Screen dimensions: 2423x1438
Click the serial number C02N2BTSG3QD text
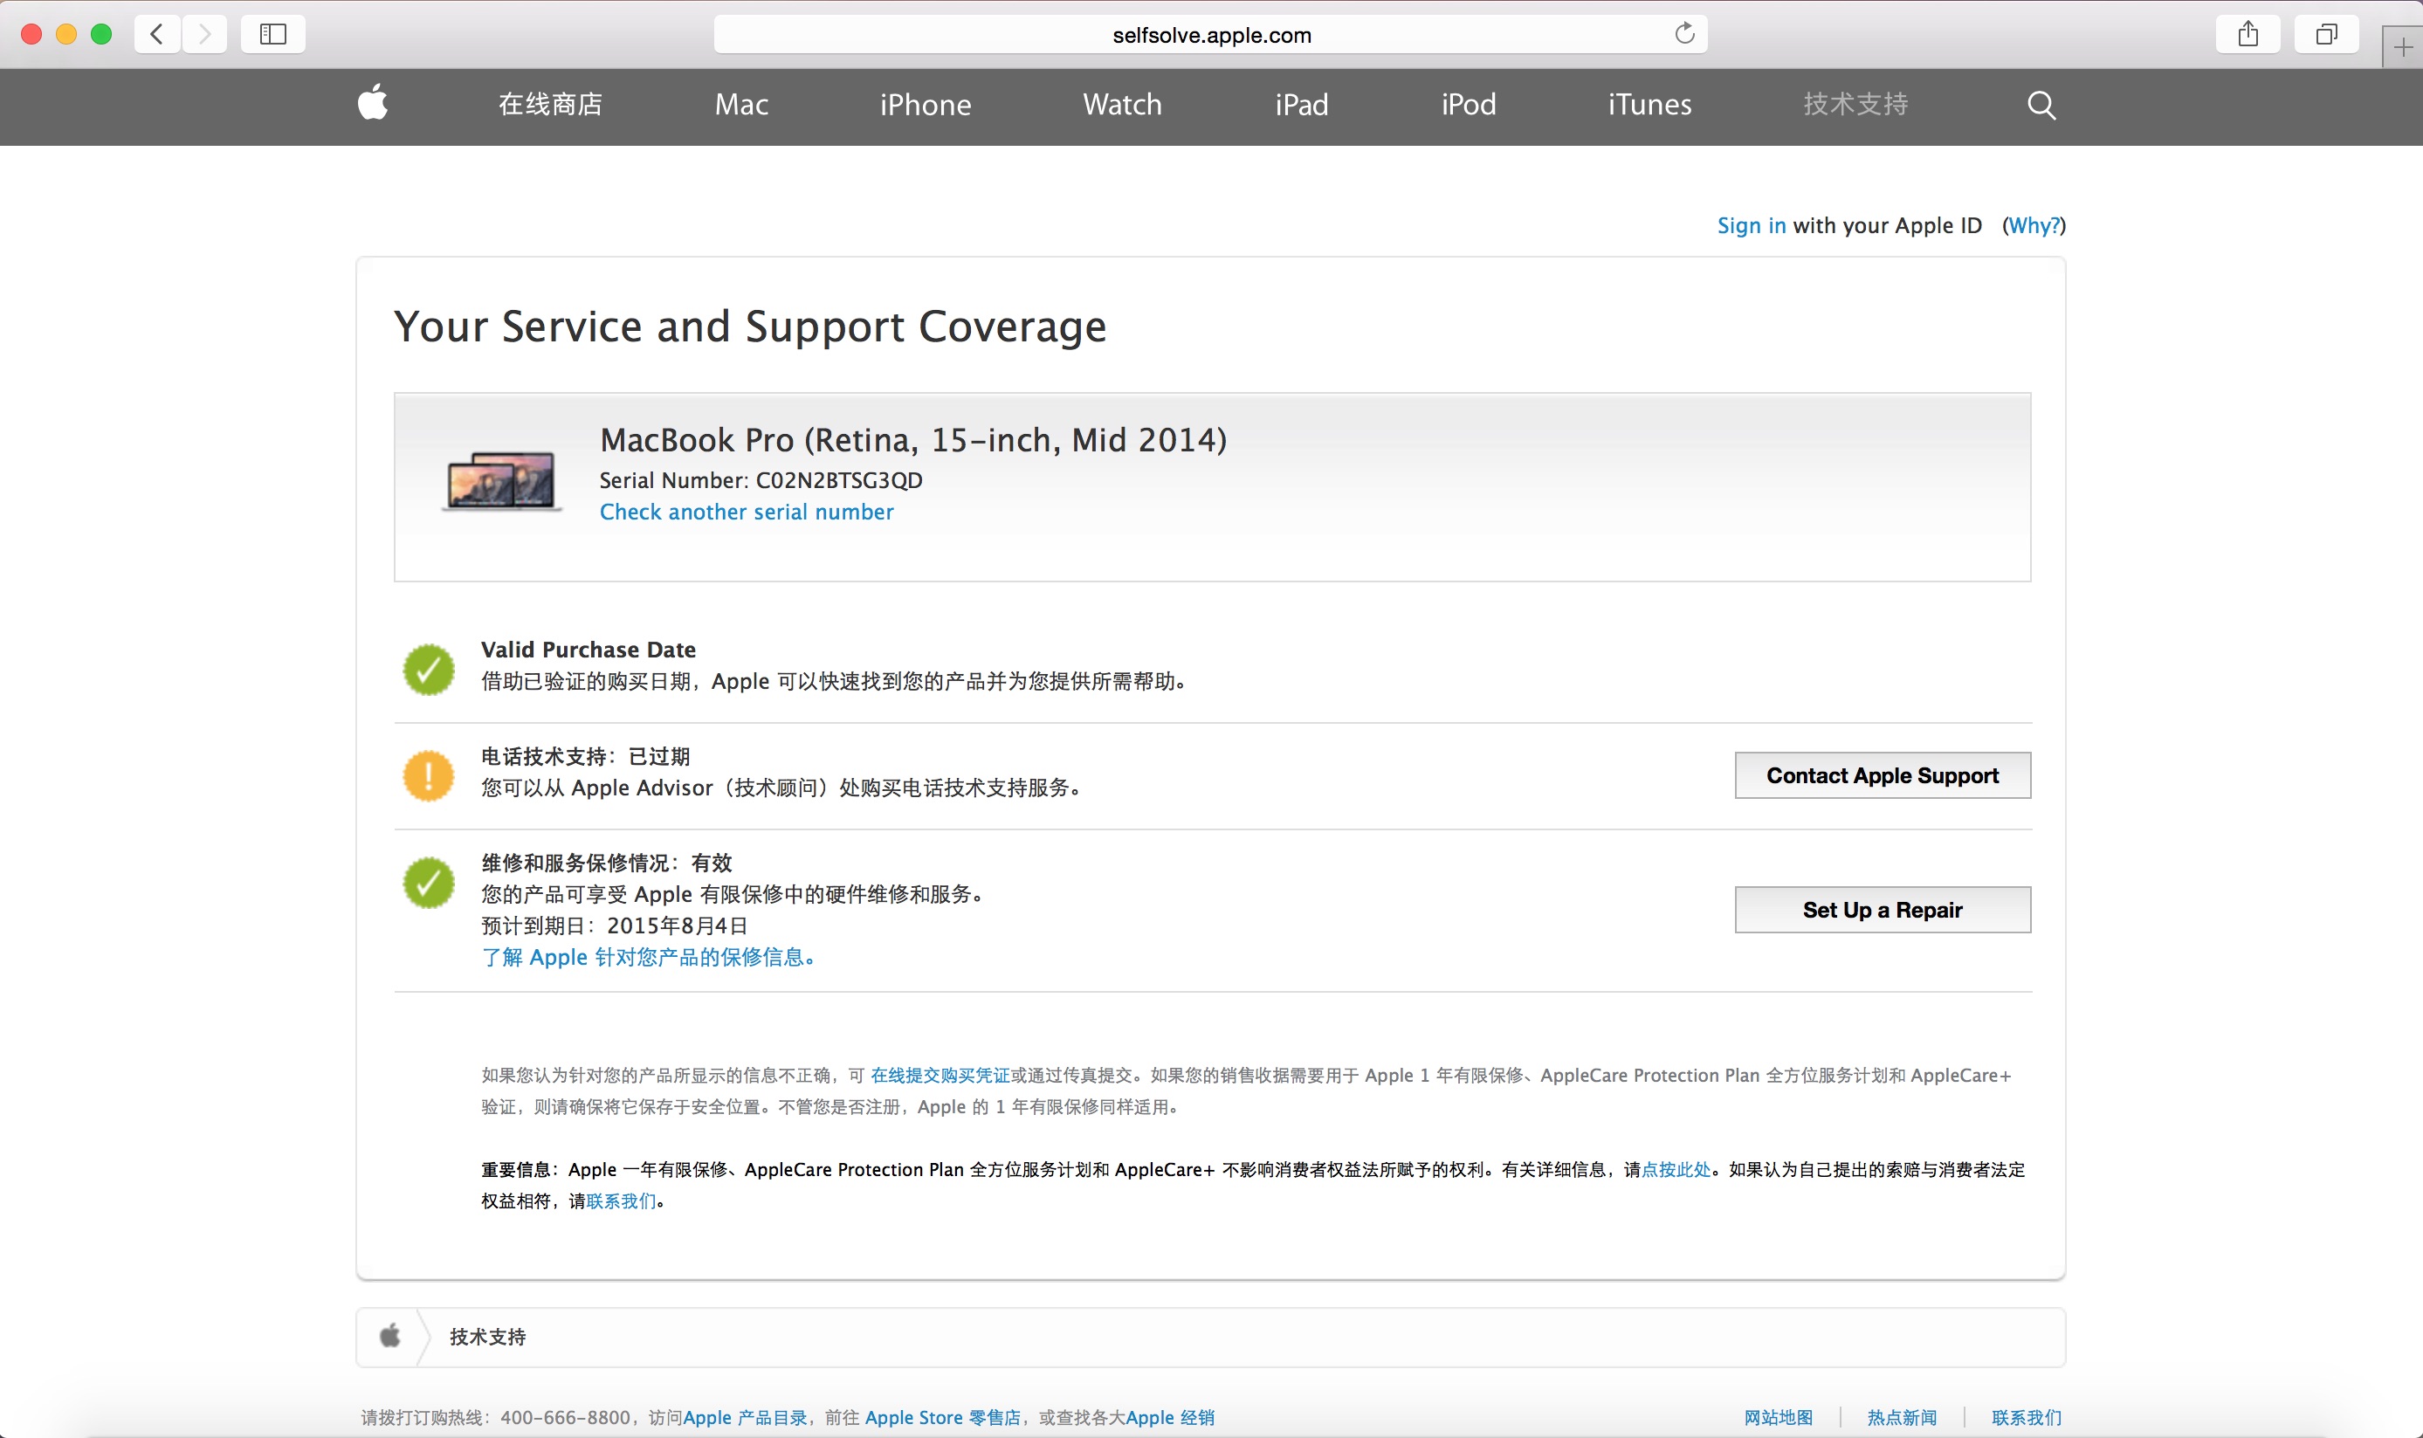(x=839, y=480)
